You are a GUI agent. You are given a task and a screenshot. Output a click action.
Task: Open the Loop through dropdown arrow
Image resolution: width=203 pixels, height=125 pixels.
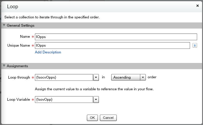(x=96, y=77)
